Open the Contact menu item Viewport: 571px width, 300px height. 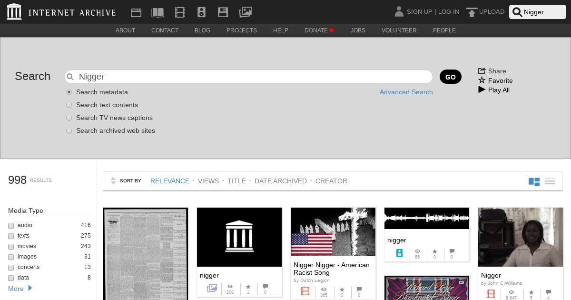click(x=165, y=30)
